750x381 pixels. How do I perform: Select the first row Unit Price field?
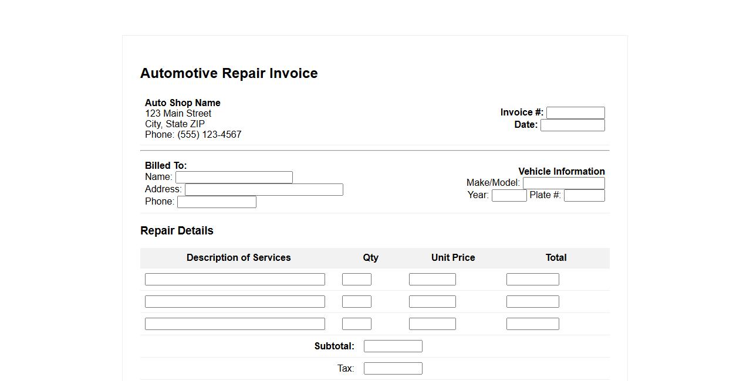pos(432,279)
